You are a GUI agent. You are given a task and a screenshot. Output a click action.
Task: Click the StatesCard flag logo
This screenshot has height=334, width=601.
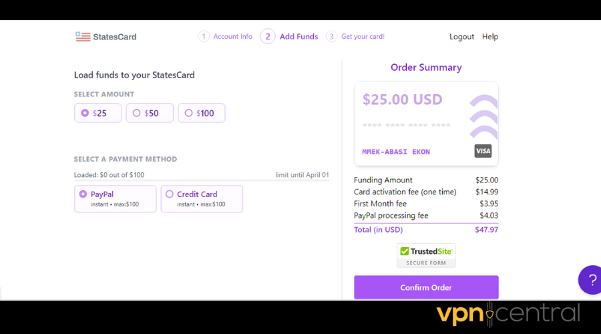click(83, 37)
